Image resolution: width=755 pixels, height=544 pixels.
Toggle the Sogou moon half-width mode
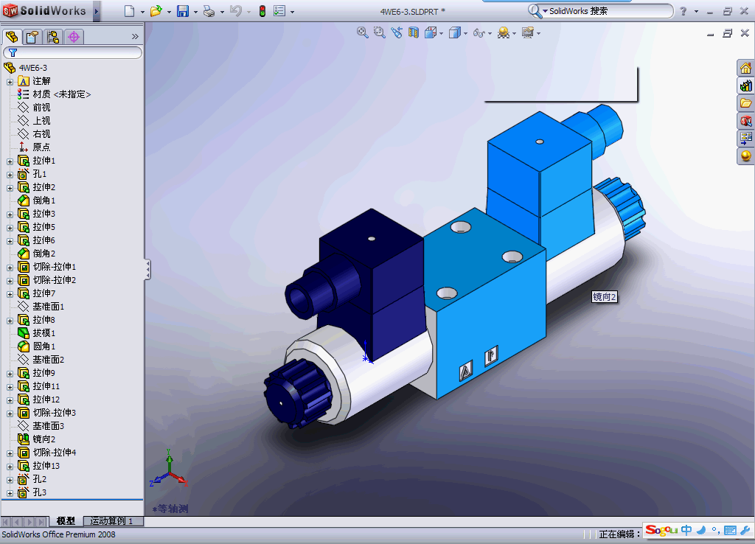click(x=702, y=530)
